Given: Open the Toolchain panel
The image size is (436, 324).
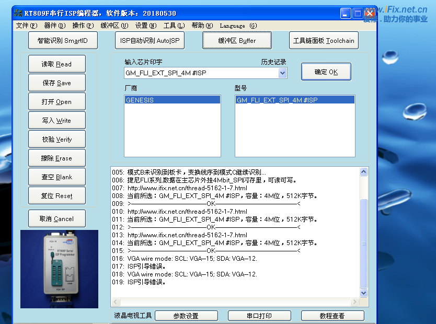Looking at the screenshot, I should click(x=324, y=41).
